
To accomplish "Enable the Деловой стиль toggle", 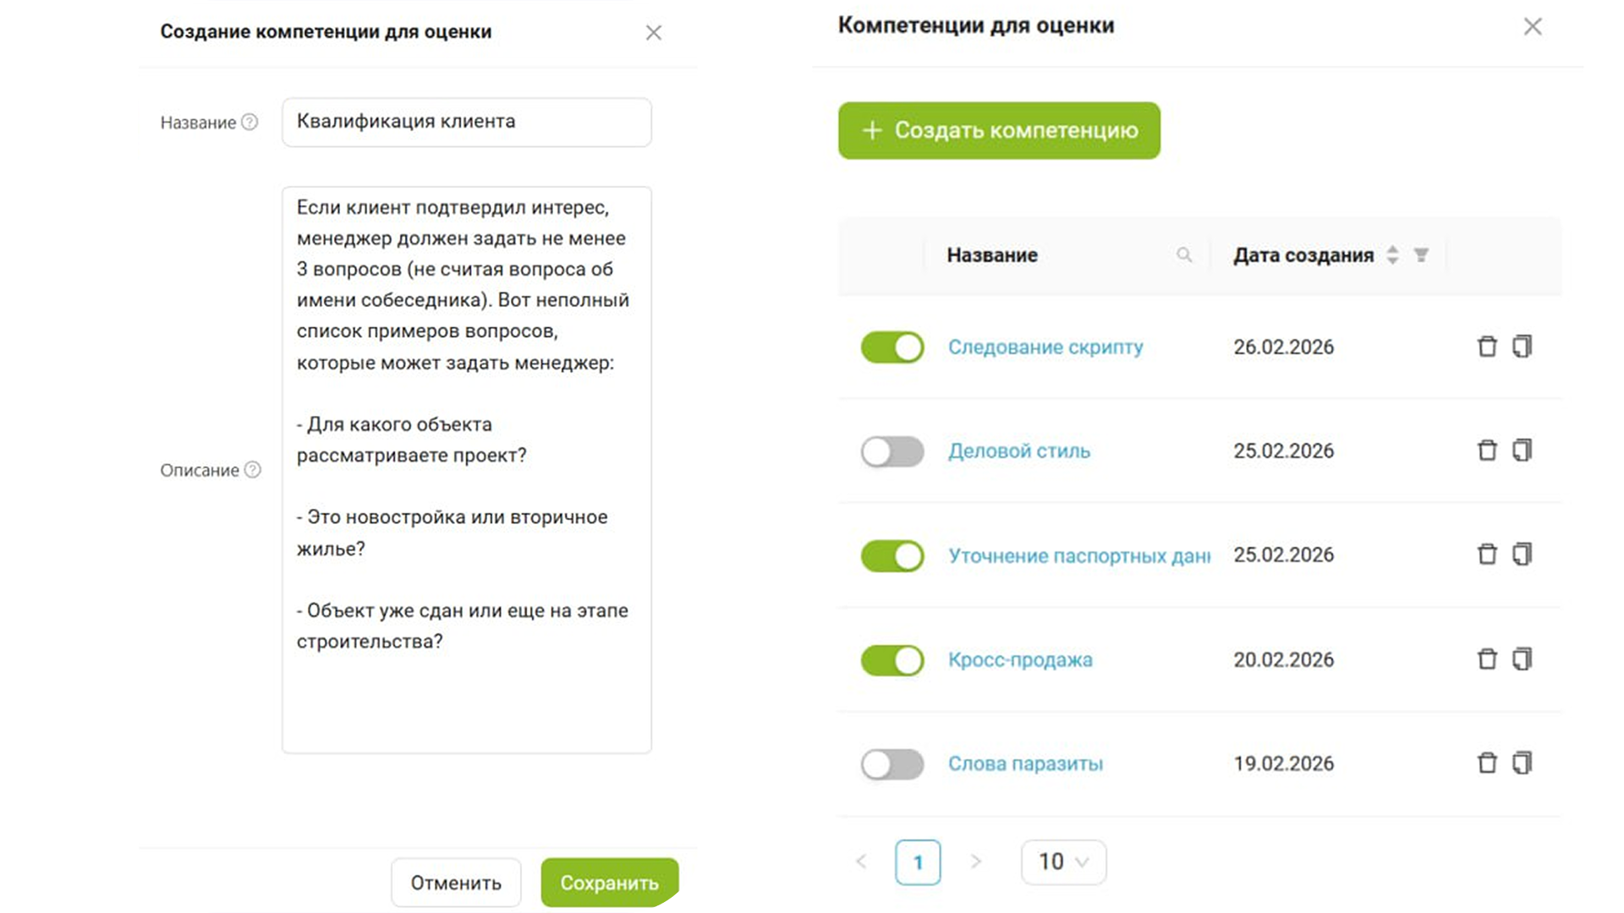I will [892, 451].
